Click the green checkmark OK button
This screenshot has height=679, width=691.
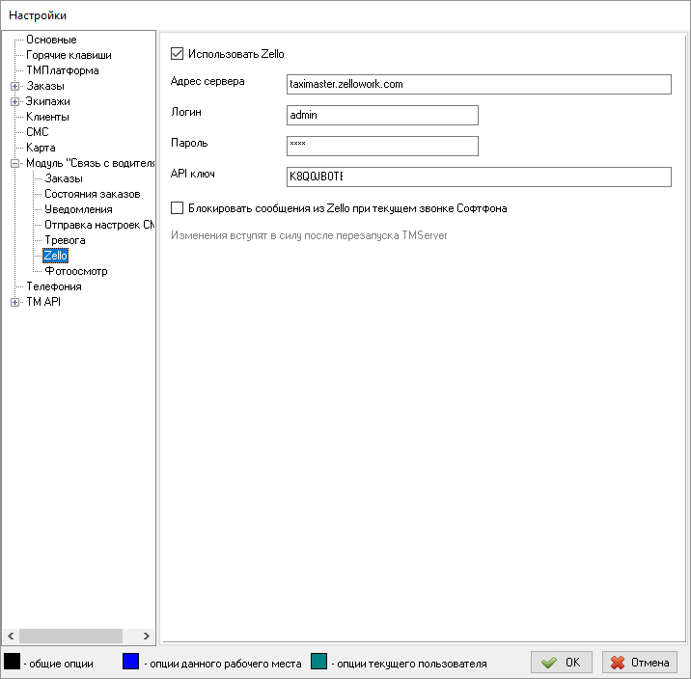[x=562, y=663]
